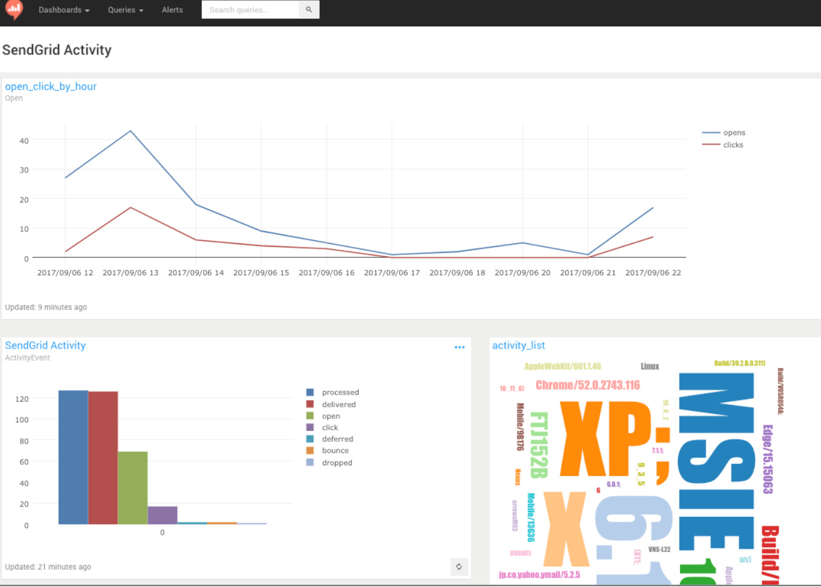Open the activity_list query link
The height and width of the screenshot is (587, 821).
click(519, 346)
